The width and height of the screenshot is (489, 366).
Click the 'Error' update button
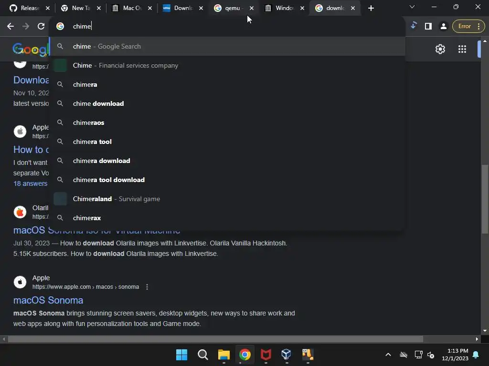coord(468,26)
